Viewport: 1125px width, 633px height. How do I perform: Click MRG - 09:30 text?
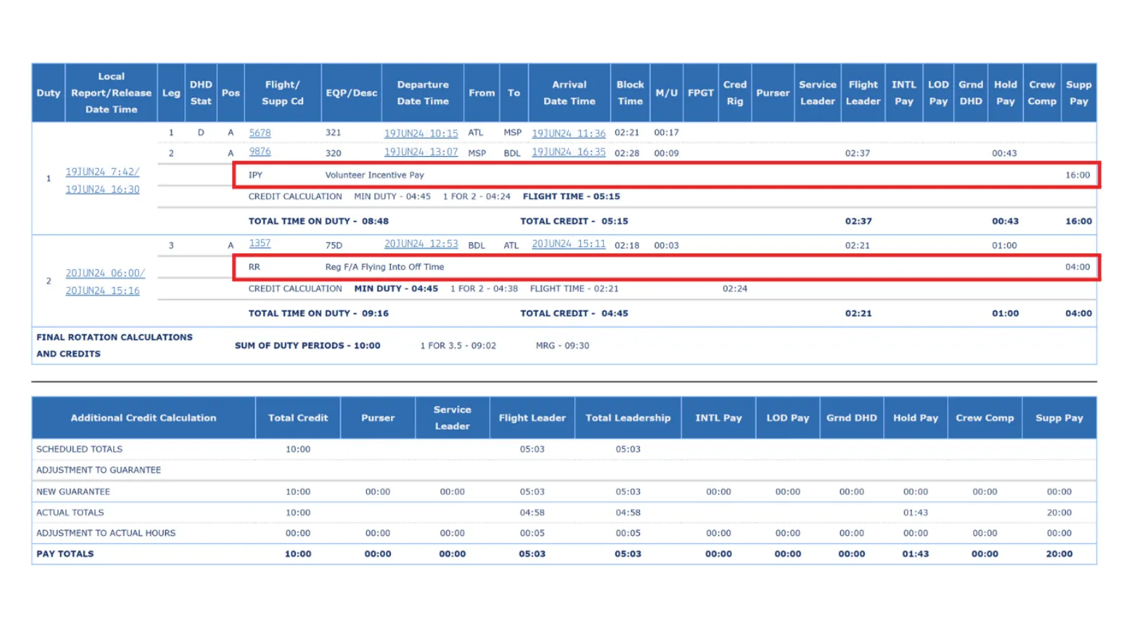562,346
